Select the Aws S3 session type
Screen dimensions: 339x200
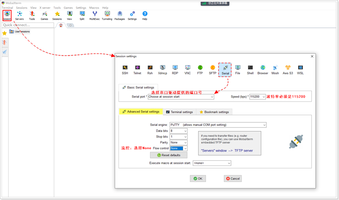point(288,70)
